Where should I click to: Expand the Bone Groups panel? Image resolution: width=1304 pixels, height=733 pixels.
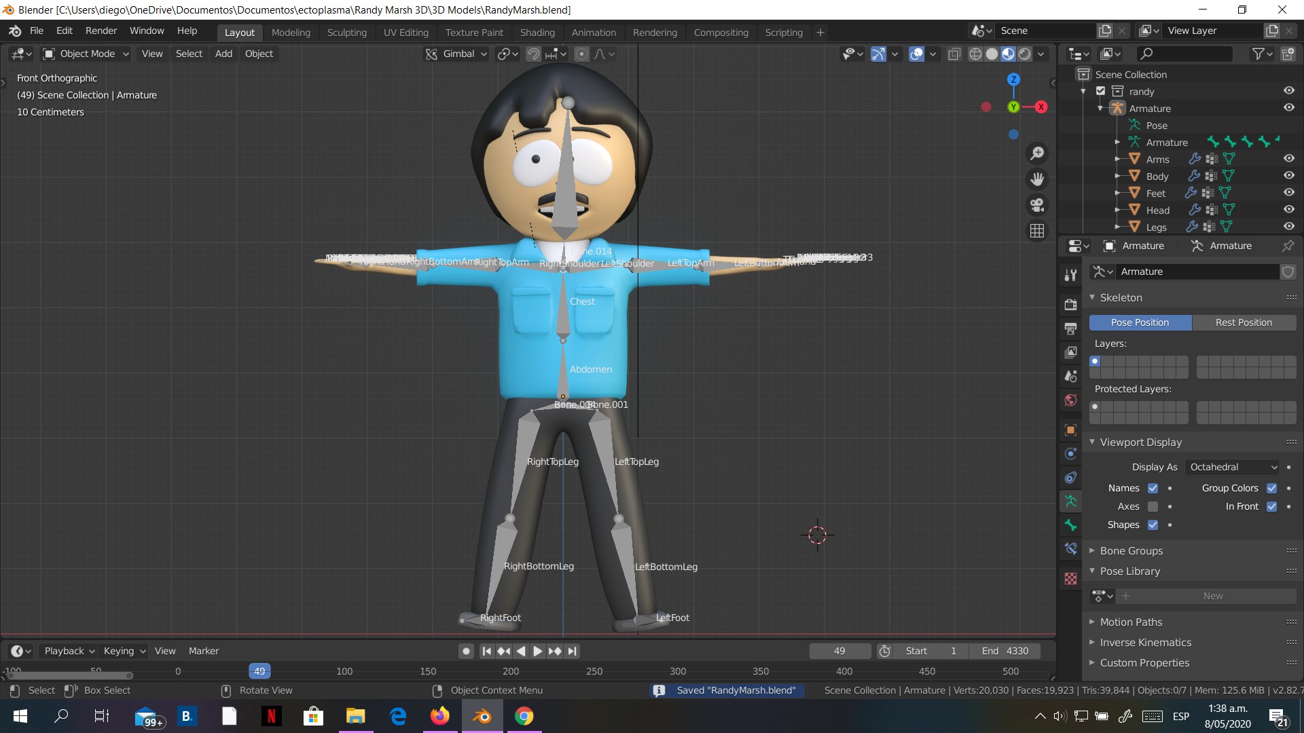[1131, 550]
